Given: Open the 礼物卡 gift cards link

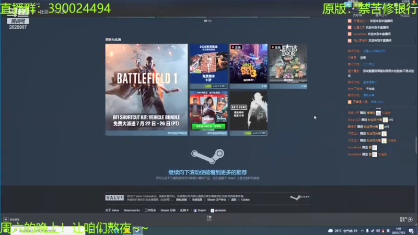Looking at the screenshot, I should 184,210.
